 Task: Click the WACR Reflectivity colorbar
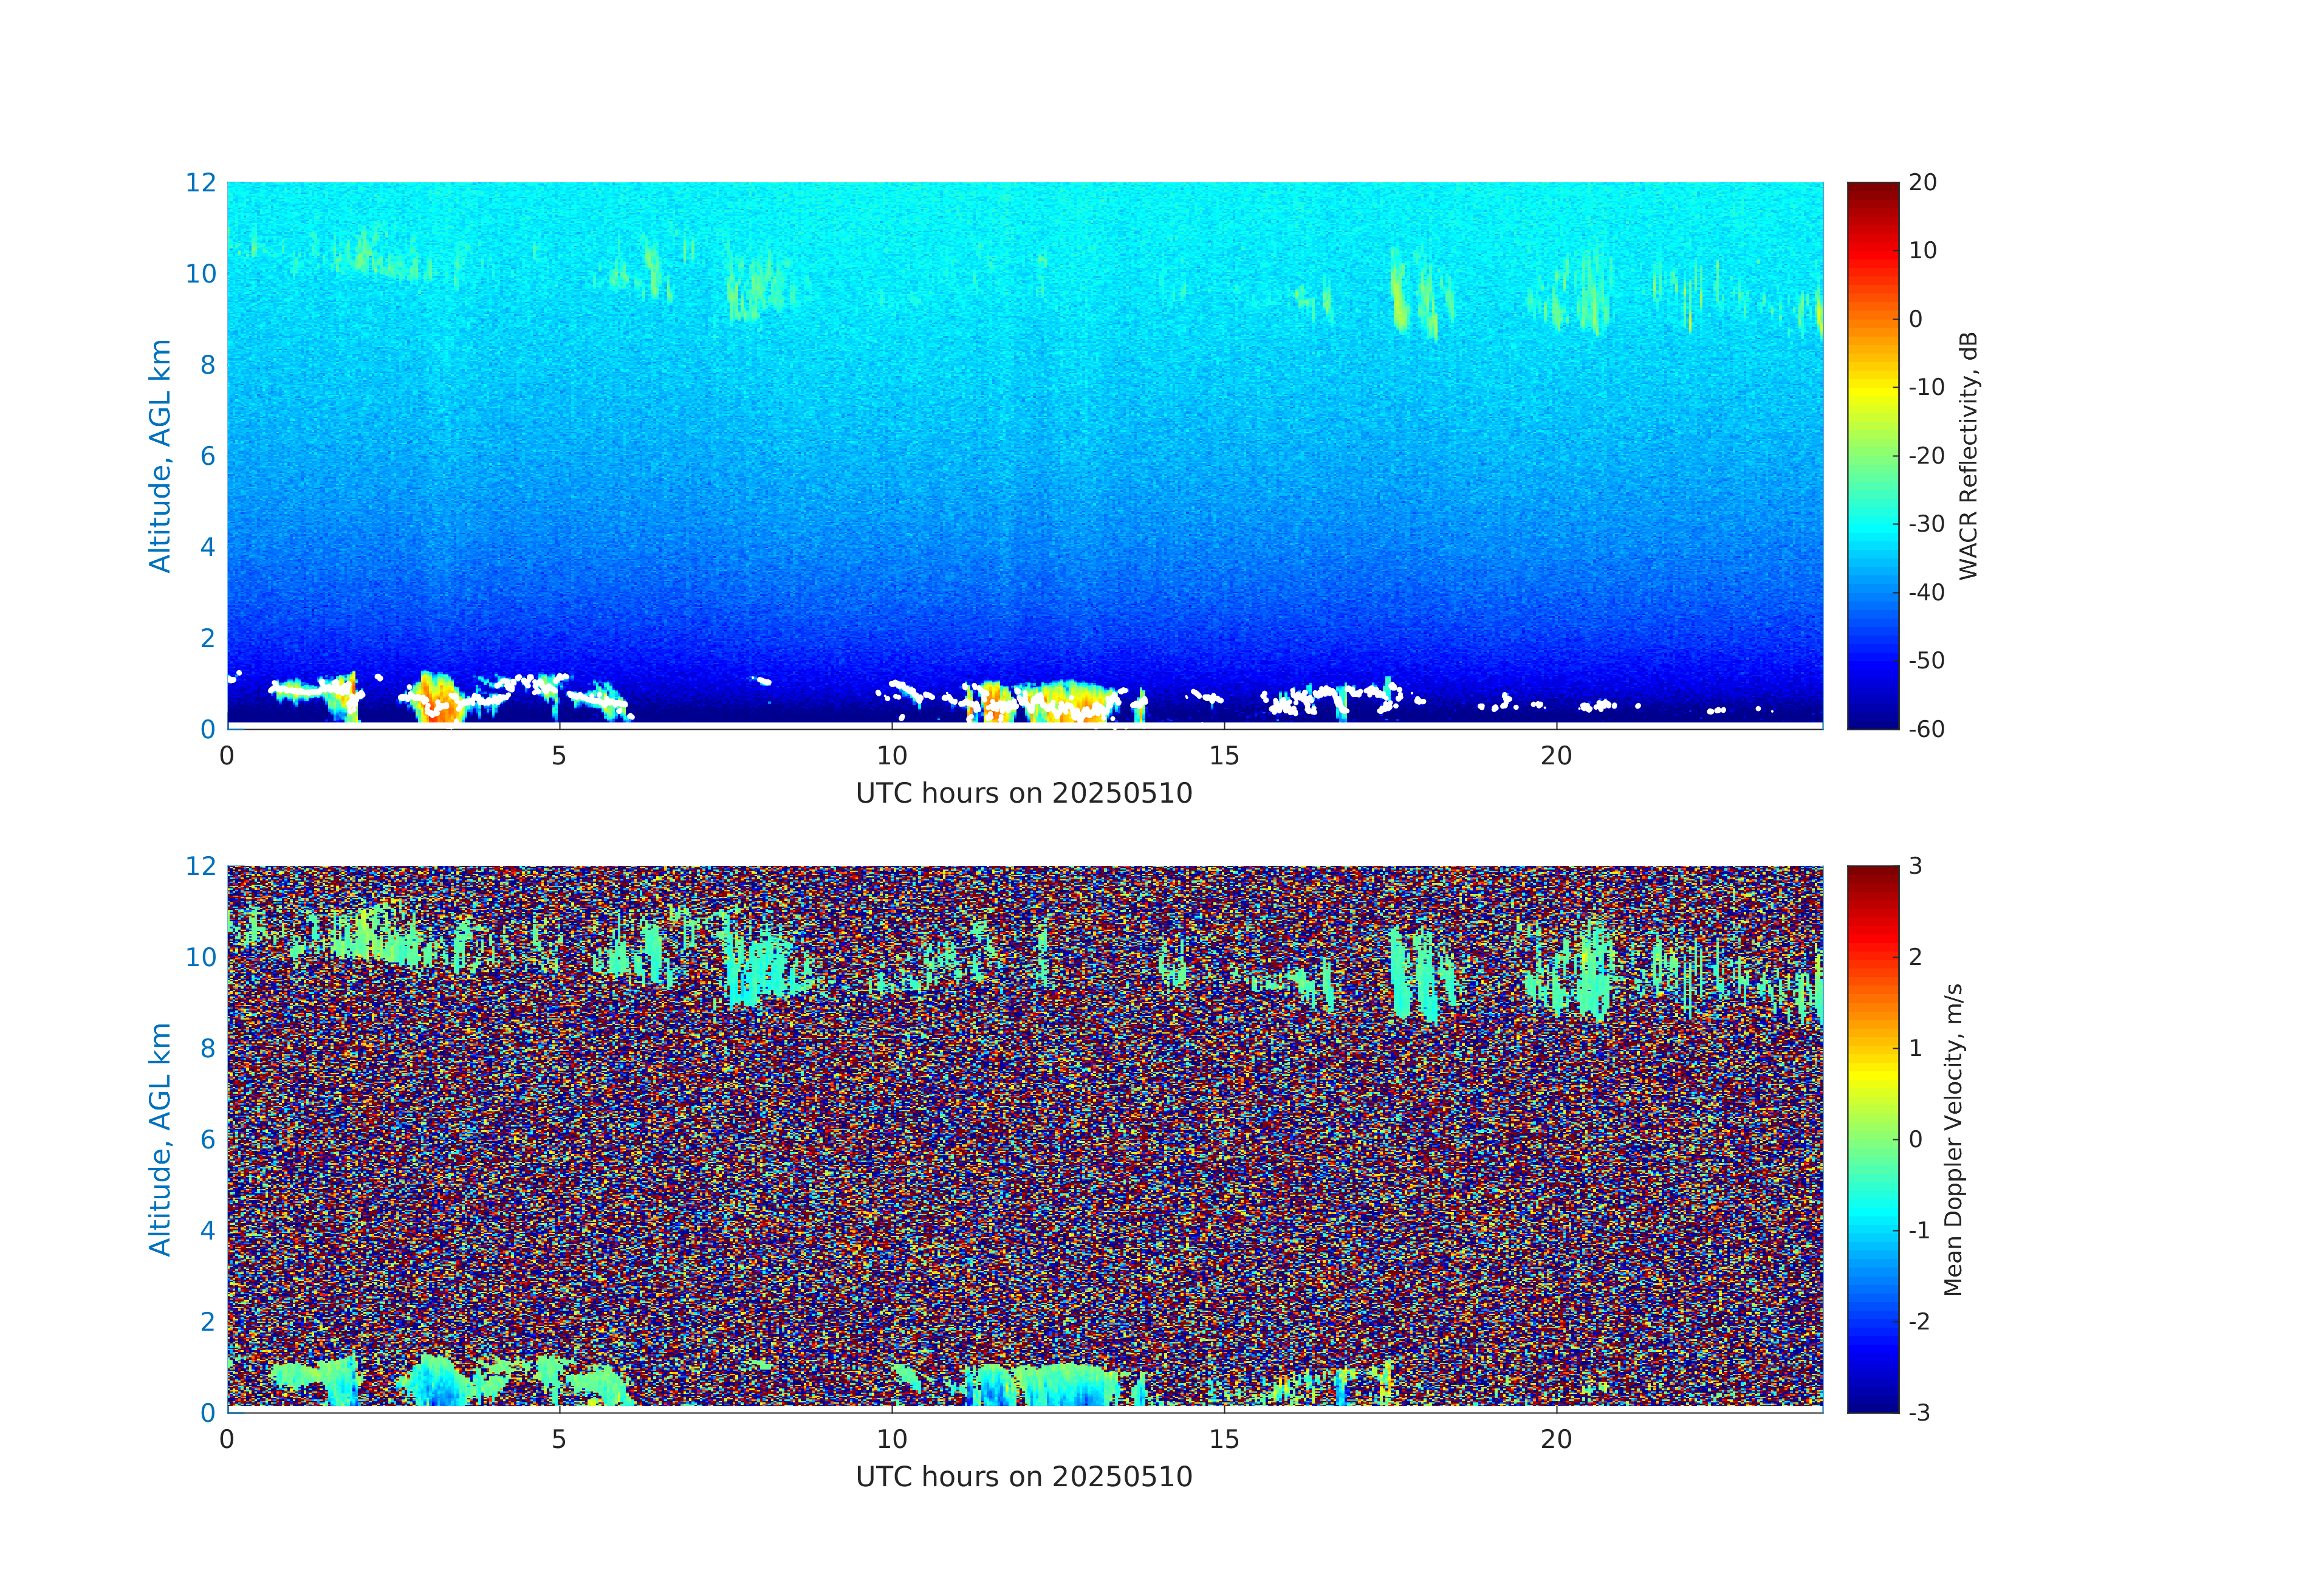coord(1872,455)
